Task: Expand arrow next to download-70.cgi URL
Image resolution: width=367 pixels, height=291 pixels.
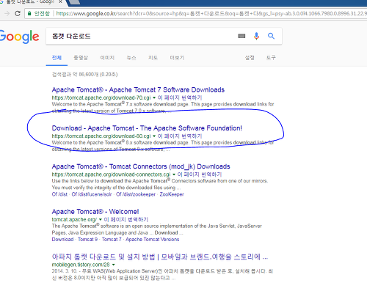Action: click(154, 97)
